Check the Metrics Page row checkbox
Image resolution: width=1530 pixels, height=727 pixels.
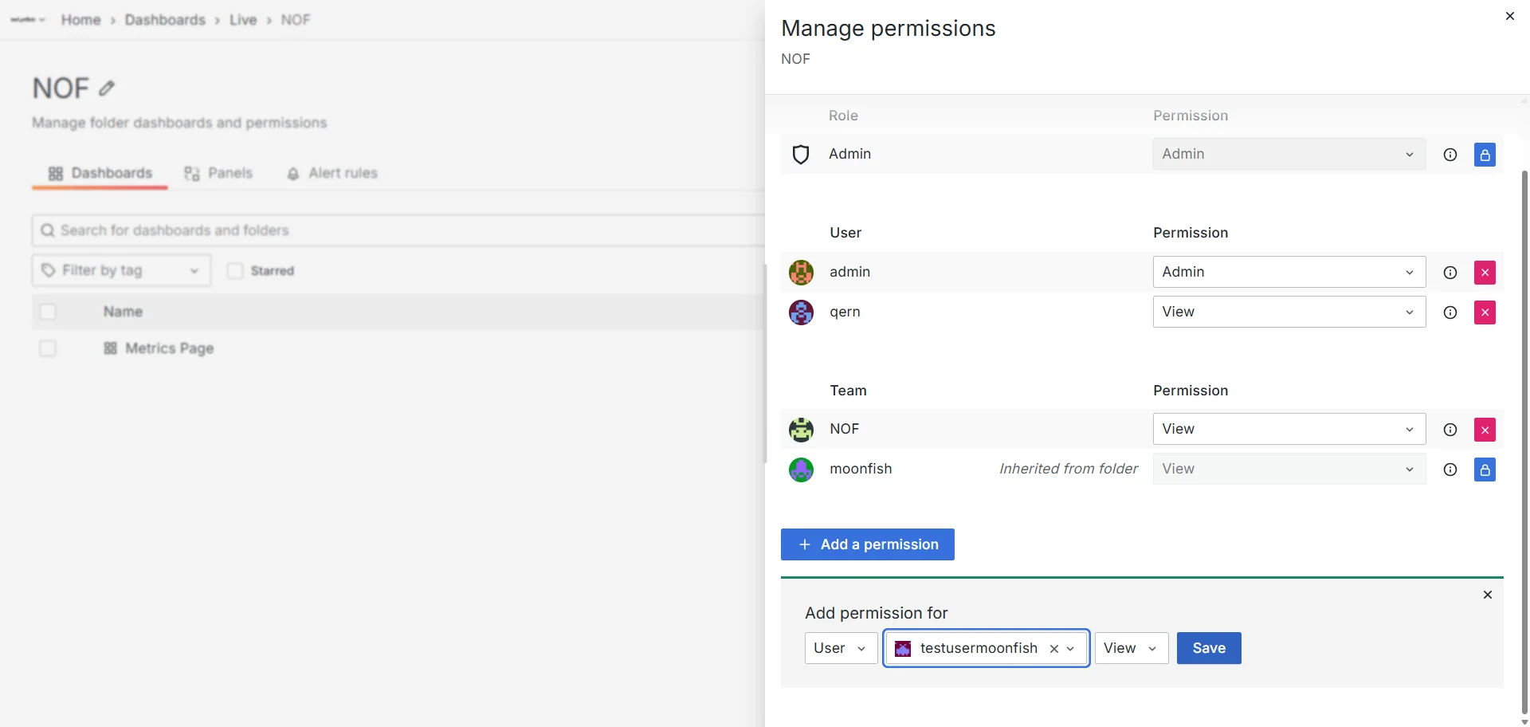click(x=48, y=348)
